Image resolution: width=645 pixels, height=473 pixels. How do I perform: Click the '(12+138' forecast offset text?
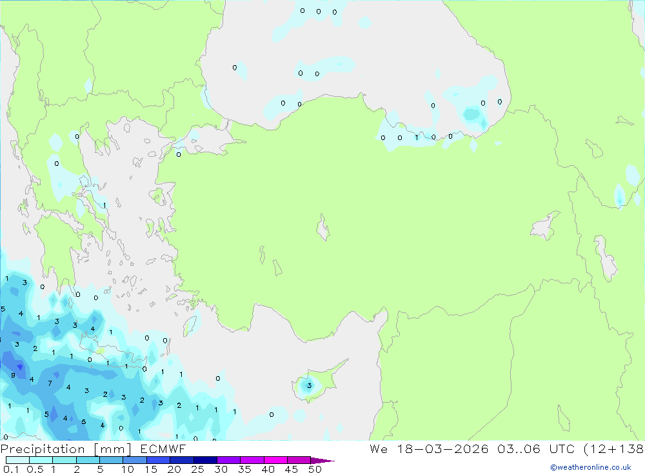614,449
